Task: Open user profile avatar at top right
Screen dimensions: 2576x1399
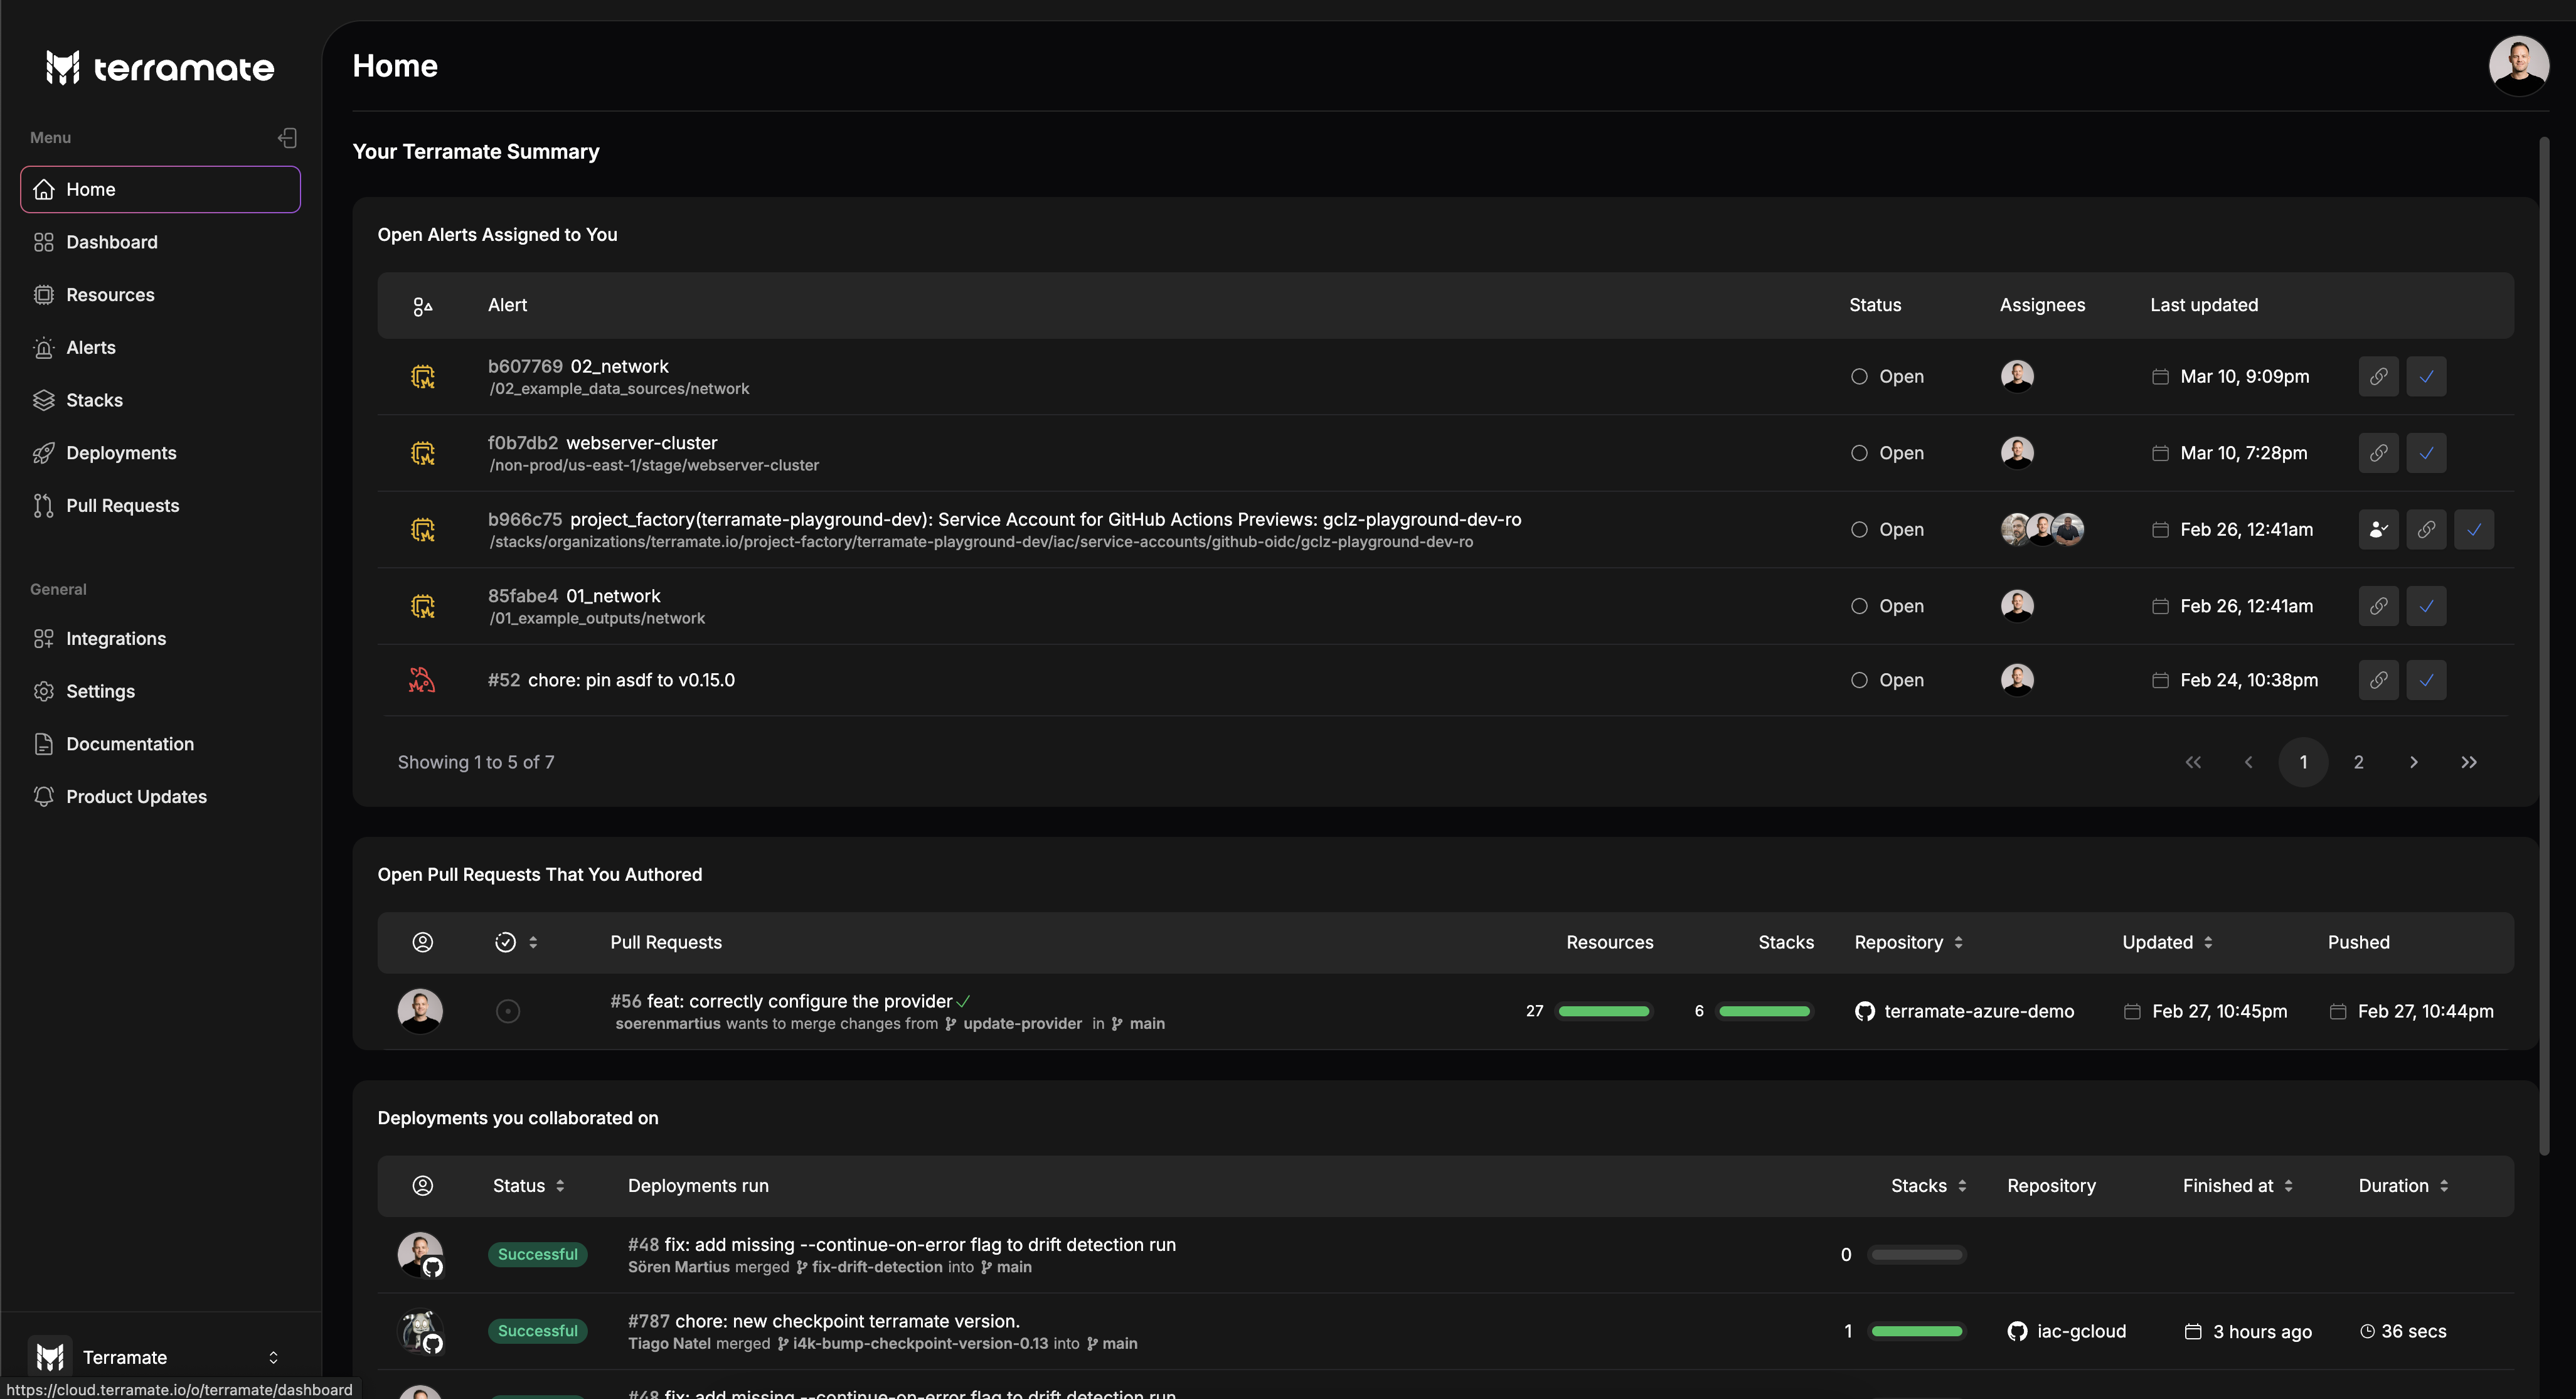Action: [x=2518, y=65]
